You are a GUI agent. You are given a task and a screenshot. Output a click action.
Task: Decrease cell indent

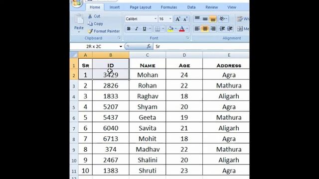point(222,29)
